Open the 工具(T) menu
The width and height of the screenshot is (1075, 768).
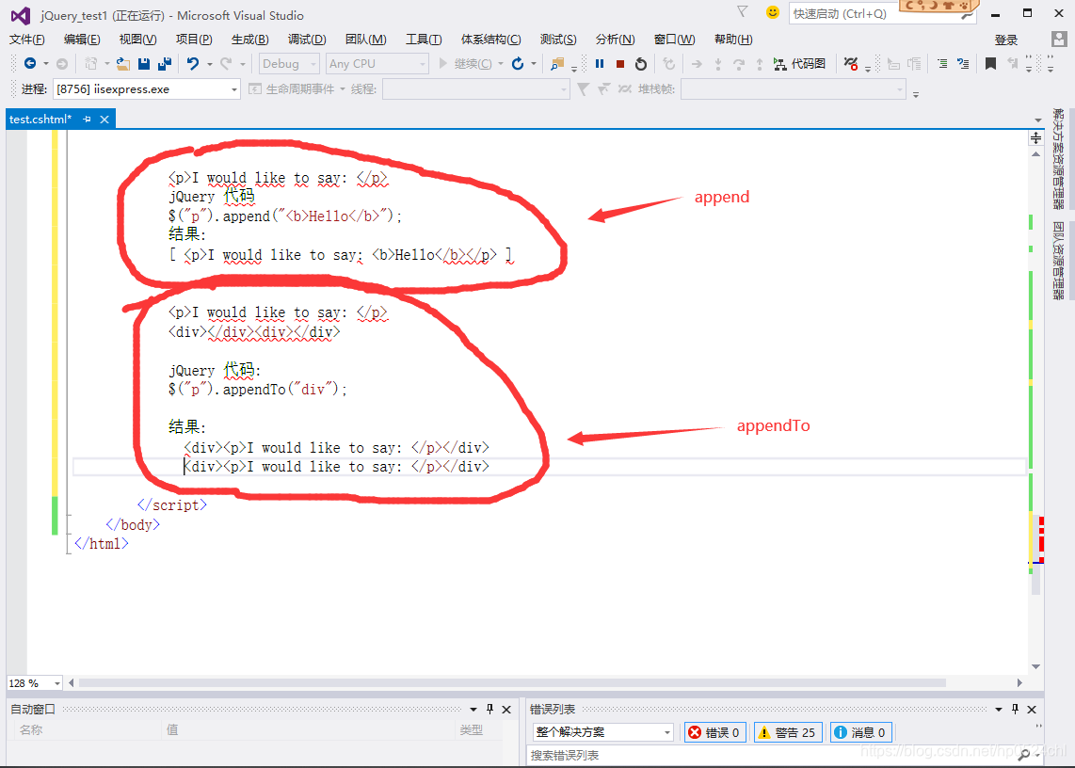(x=424, y=40)
